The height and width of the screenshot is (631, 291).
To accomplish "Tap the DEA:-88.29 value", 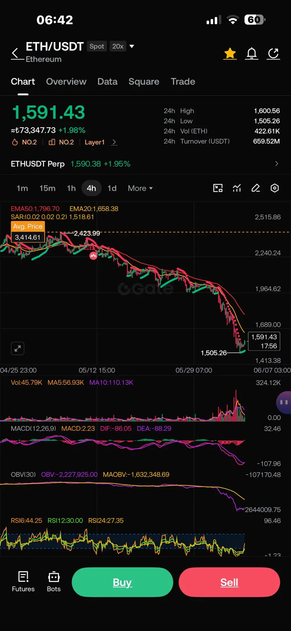I will [x=154, y=429].
